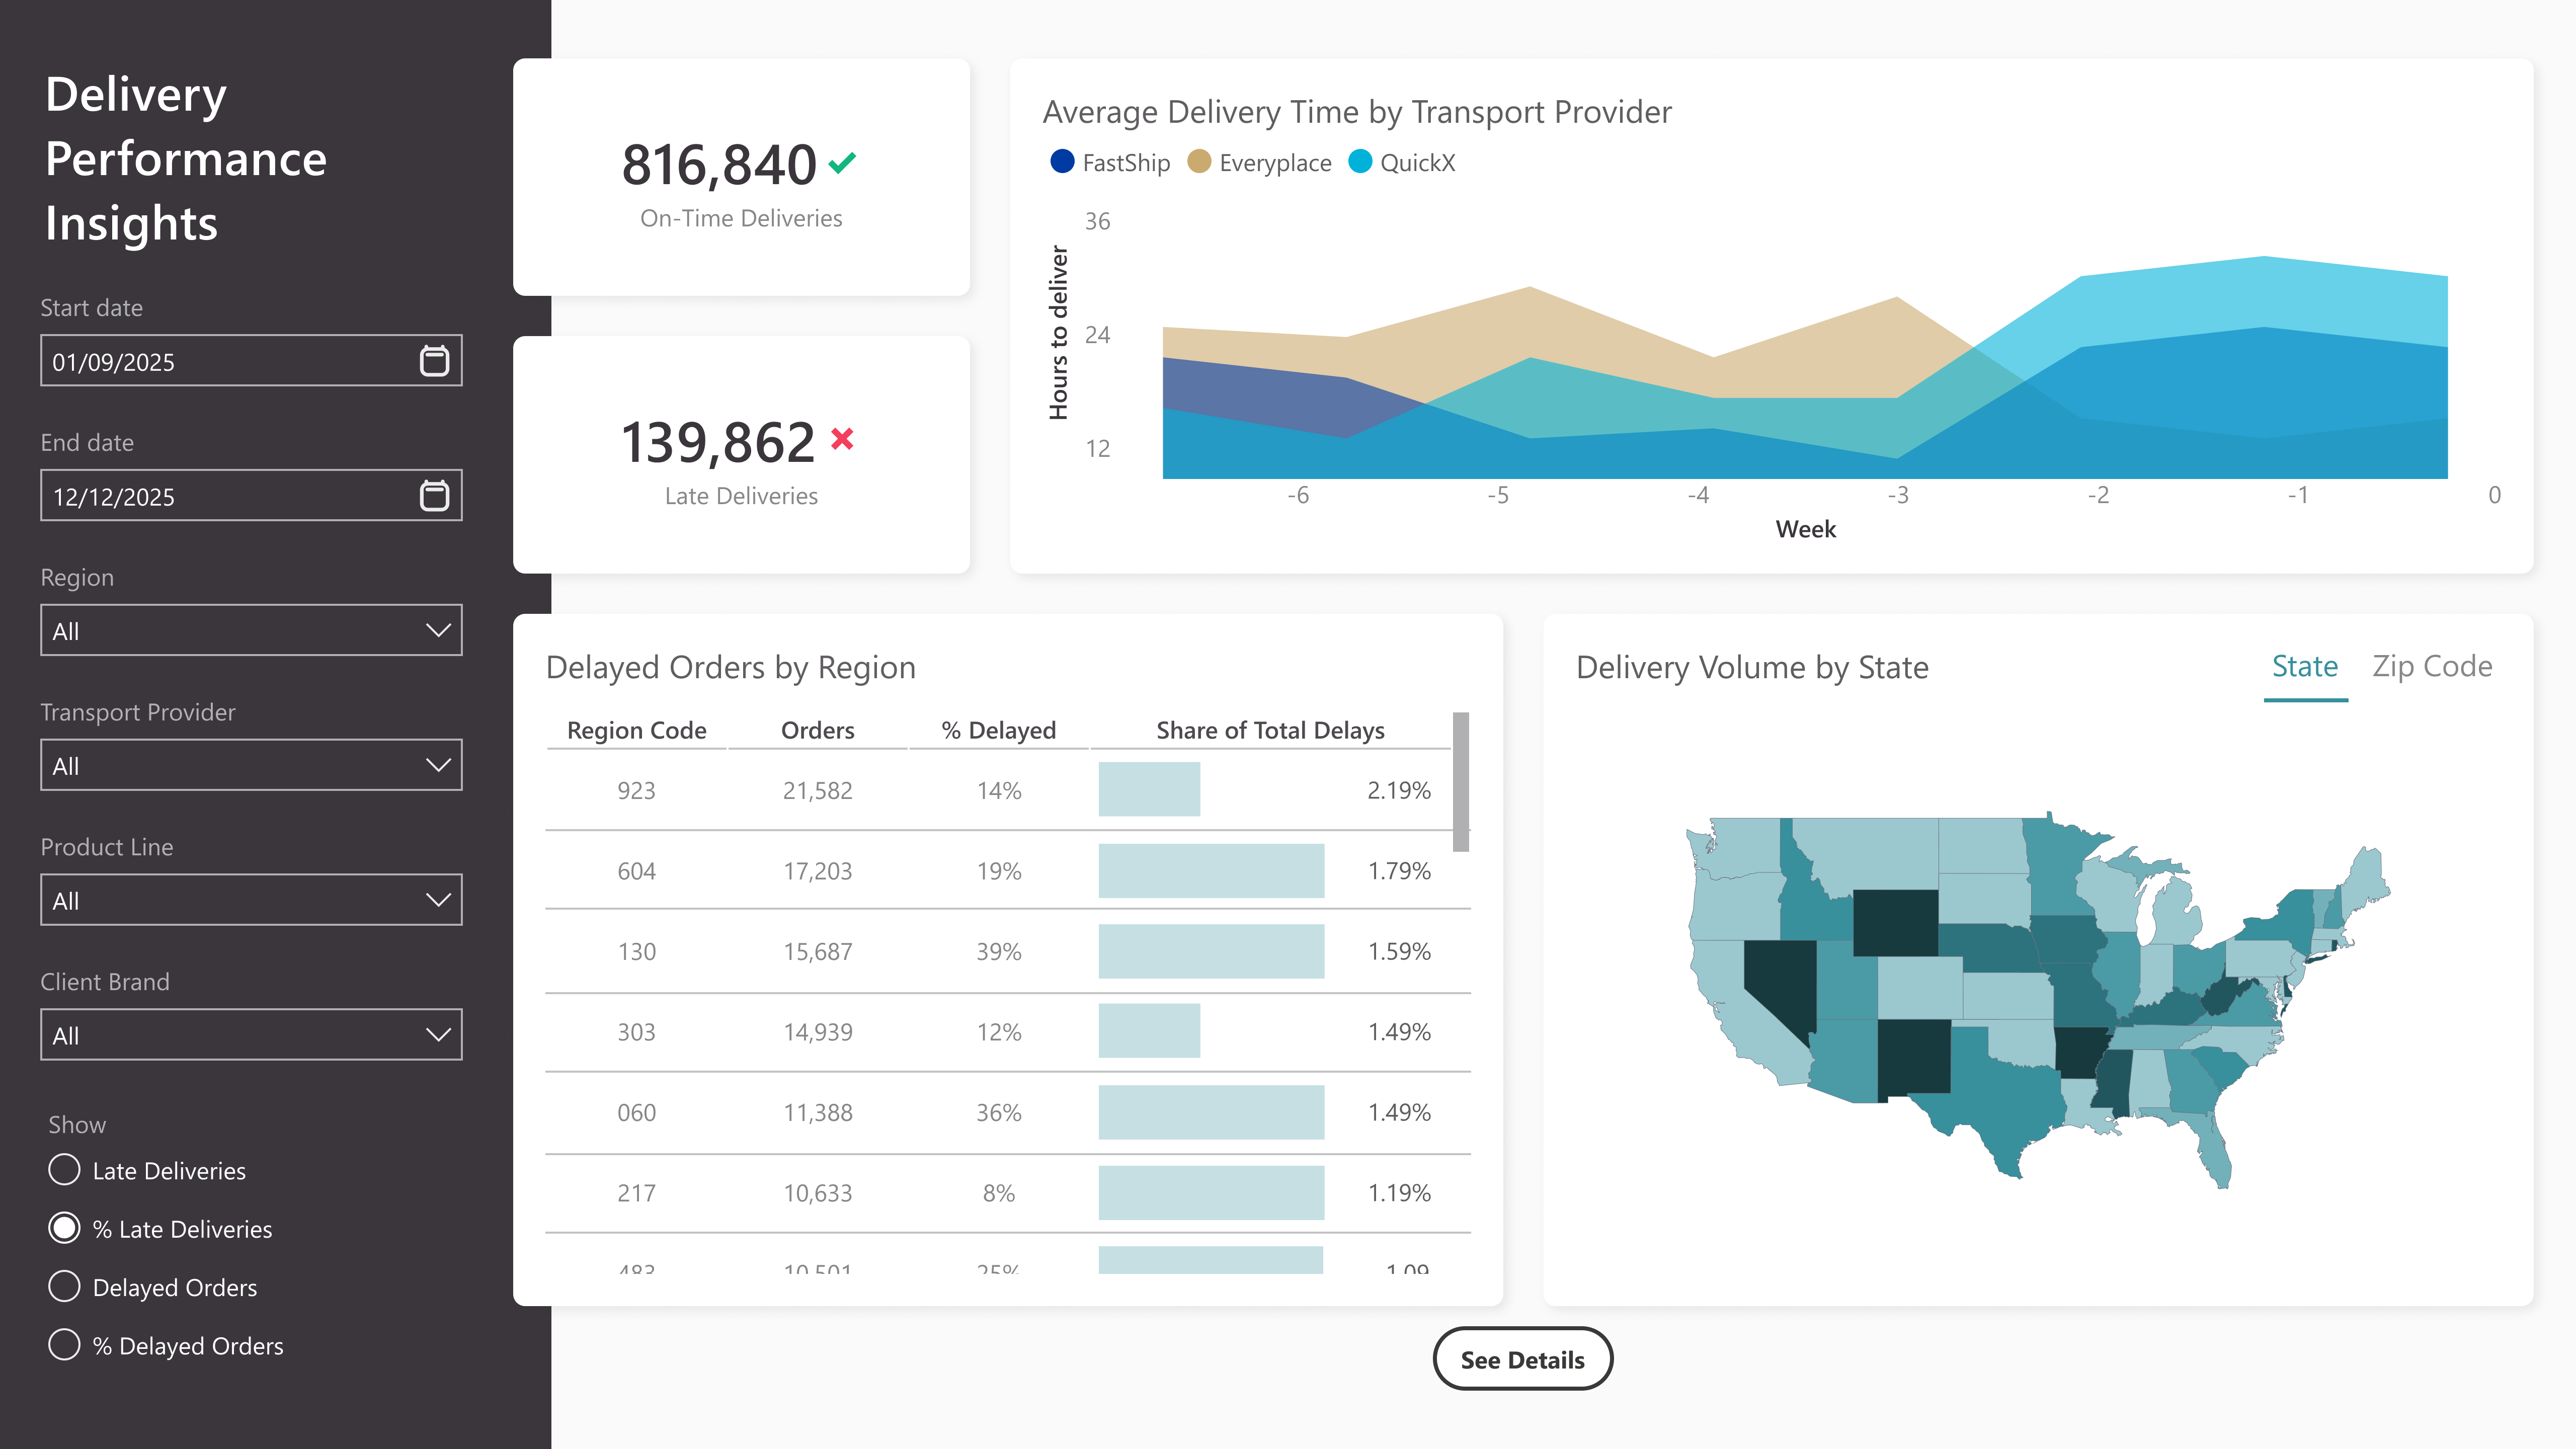The image size is (2576, 1449).
Task: Open the Client Brand dropdown
Action: pyautogui.click(x=251, y=1034)
